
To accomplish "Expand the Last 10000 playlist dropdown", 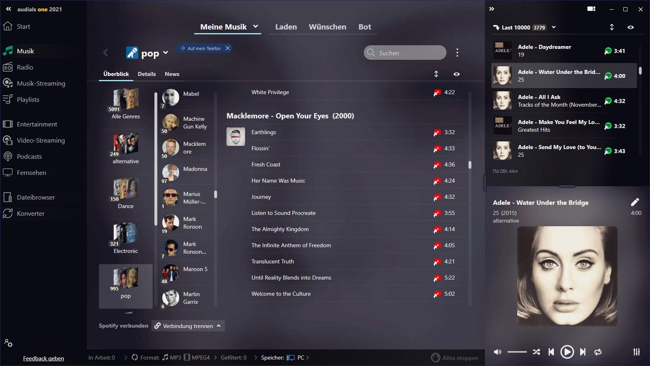I will pos(554,27).
